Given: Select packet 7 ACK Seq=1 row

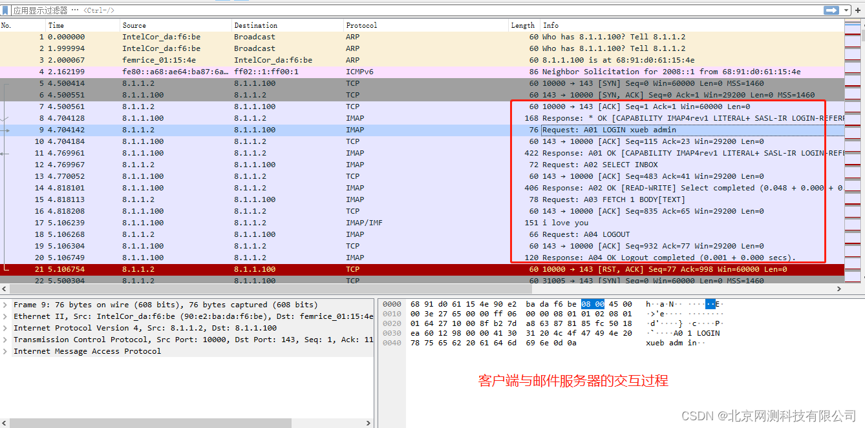Looking at the screenshot, I should [422, 107].
